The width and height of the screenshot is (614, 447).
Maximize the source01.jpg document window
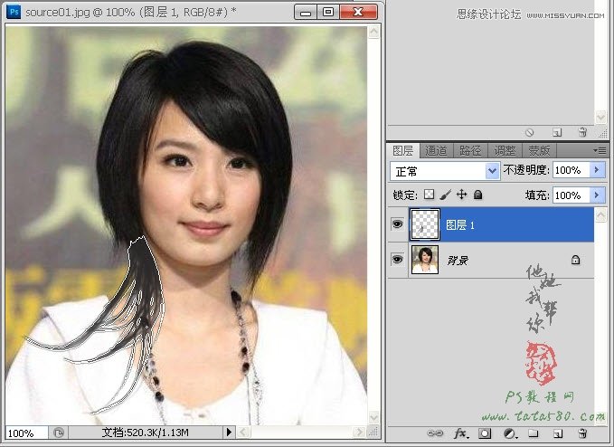328,12
